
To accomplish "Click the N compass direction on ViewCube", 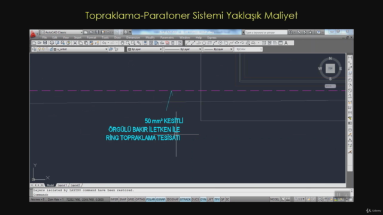I will 330,59.
